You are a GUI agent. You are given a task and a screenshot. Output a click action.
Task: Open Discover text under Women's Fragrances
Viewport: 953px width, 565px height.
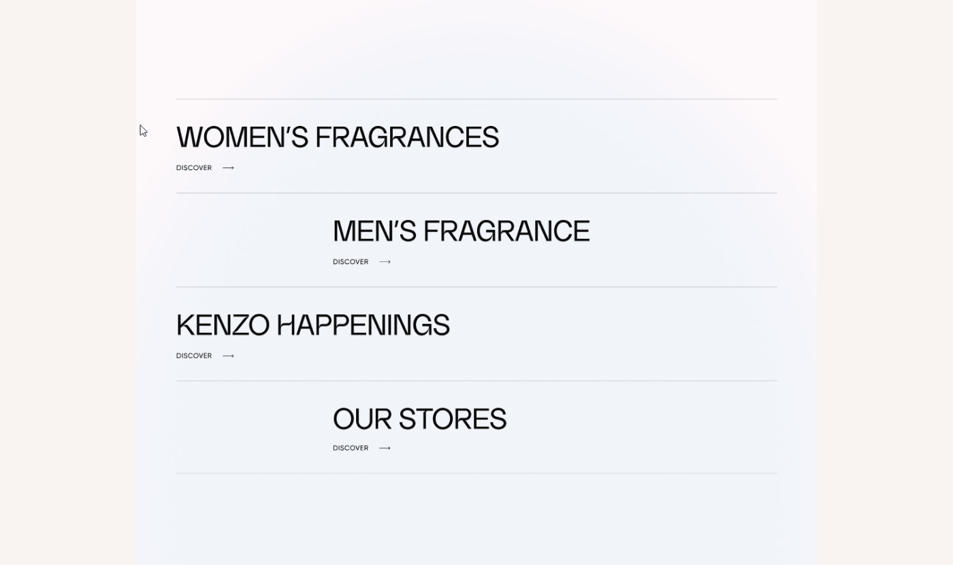point(194,168)
